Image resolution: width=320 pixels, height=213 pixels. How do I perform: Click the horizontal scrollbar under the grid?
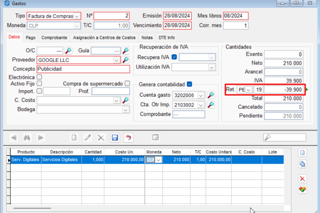point(32,208)
